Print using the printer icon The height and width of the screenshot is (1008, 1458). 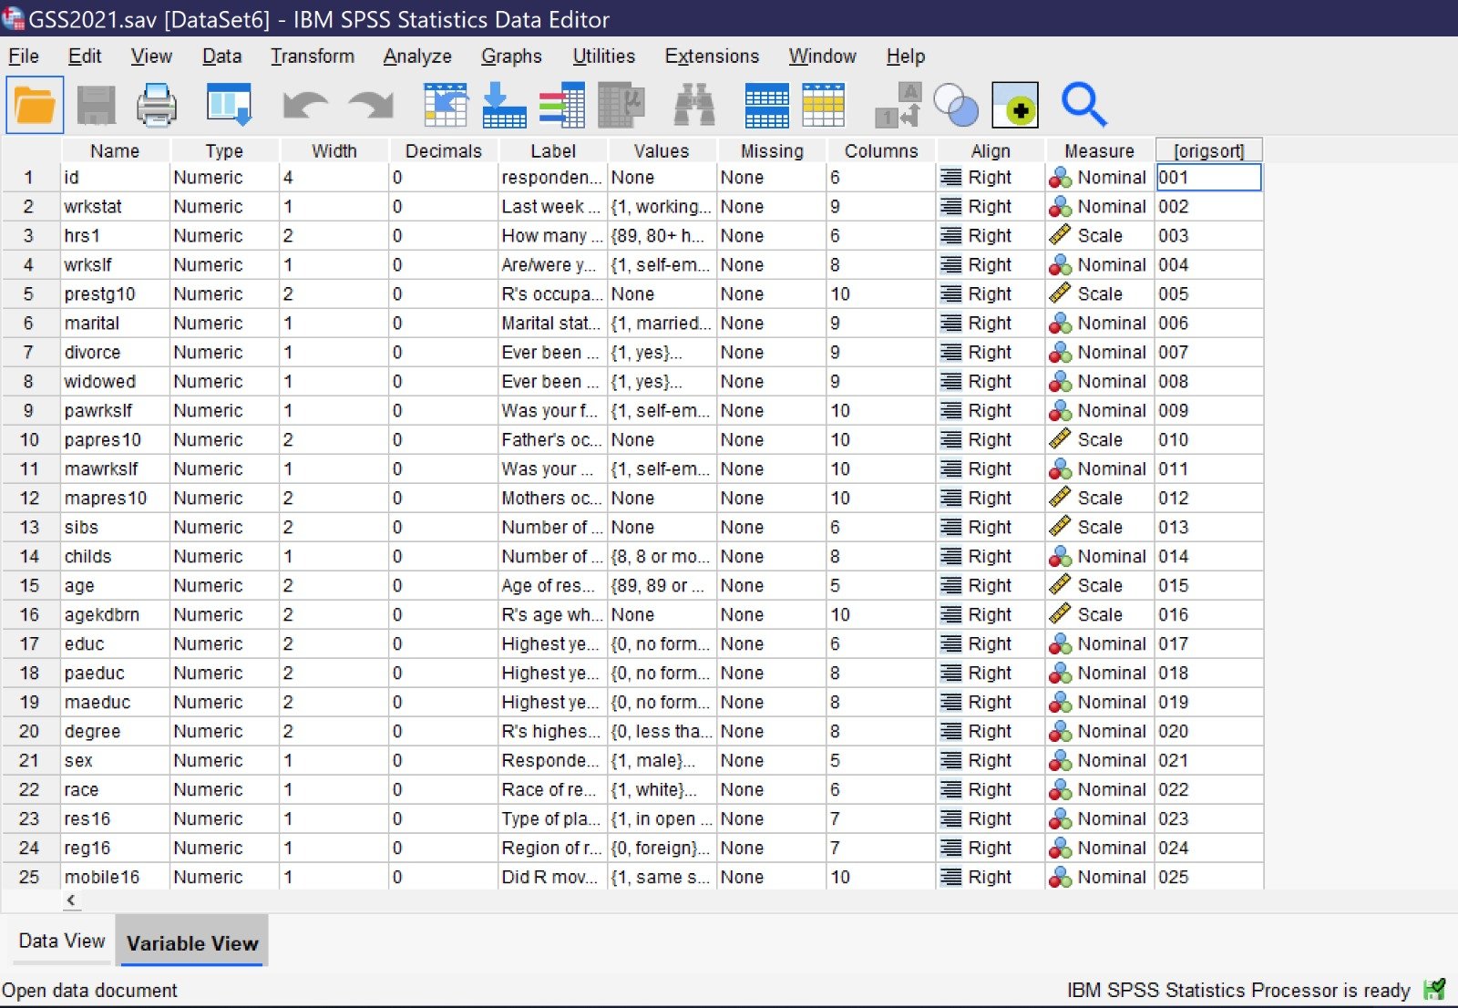tap(156, 105)
